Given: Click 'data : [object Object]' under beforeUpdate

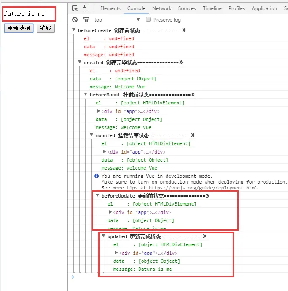Looking at the screenshot, I should 141,220.
